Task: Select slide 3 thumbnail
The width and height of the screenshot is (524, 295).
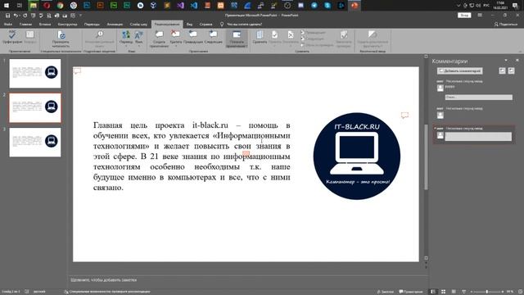Action: (35, 142)
